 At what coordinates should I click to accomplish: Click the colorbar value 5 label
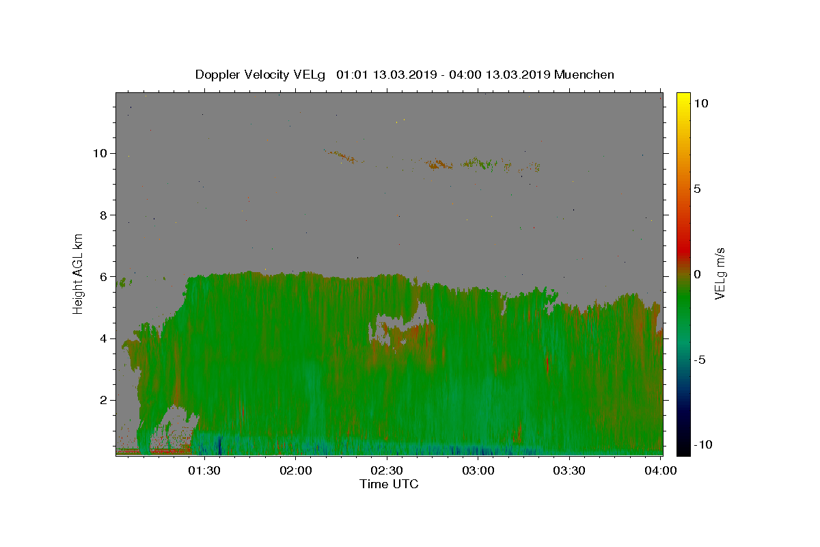[697, 189]
